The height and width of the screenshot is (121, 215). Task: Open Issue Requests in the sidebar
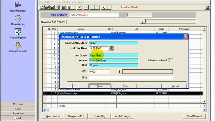pos(18,7)
